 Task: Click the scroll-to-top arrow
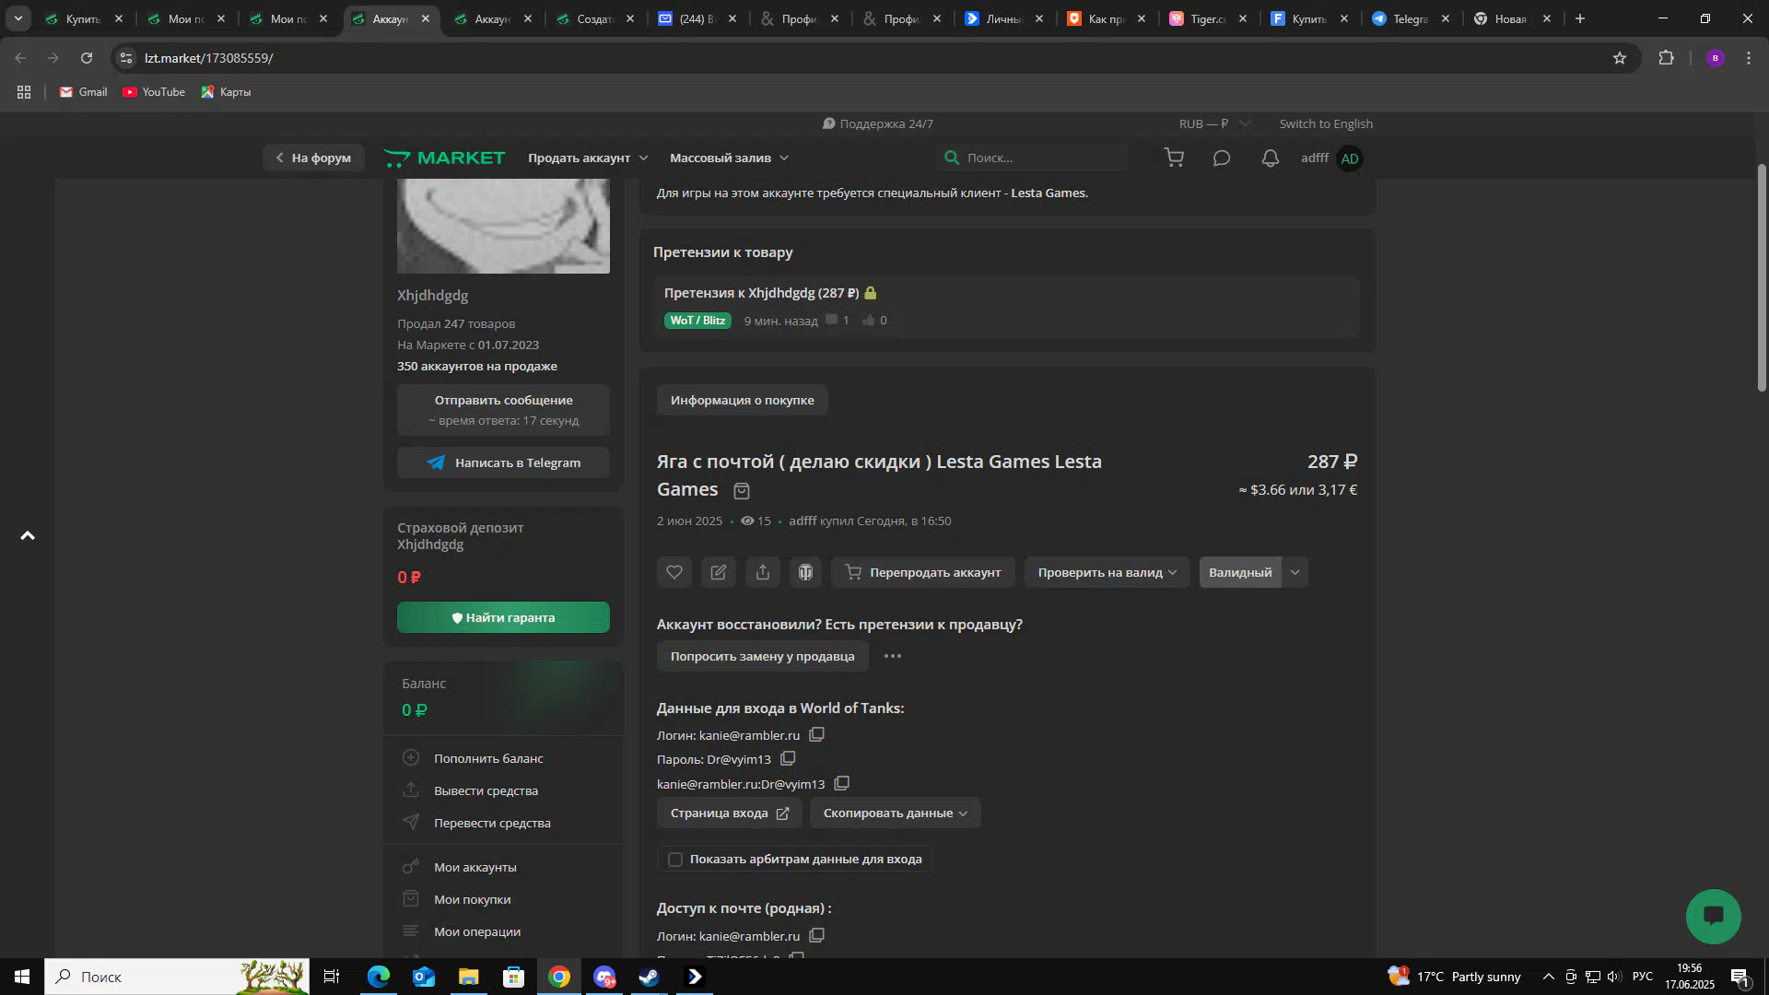coord(28,535)
